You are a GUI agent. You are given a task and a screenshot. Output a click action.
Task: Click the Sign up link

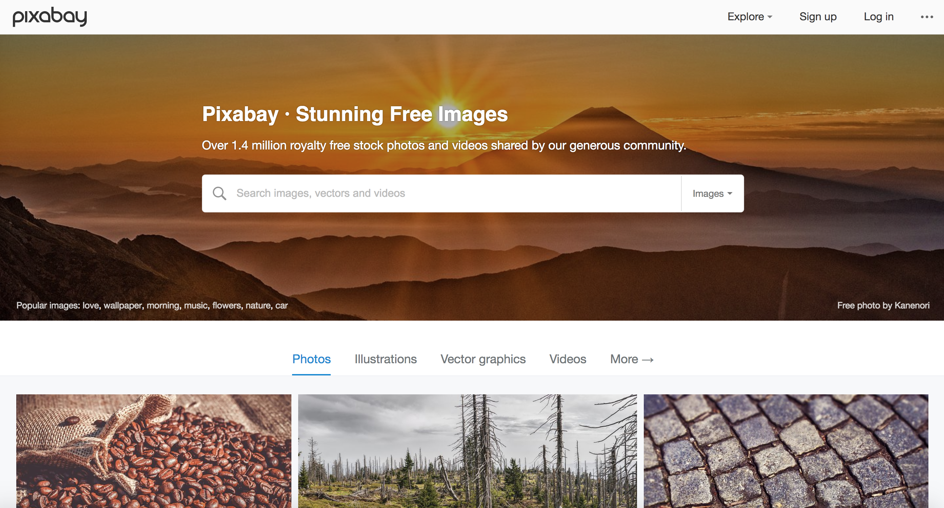click(818, 17)
